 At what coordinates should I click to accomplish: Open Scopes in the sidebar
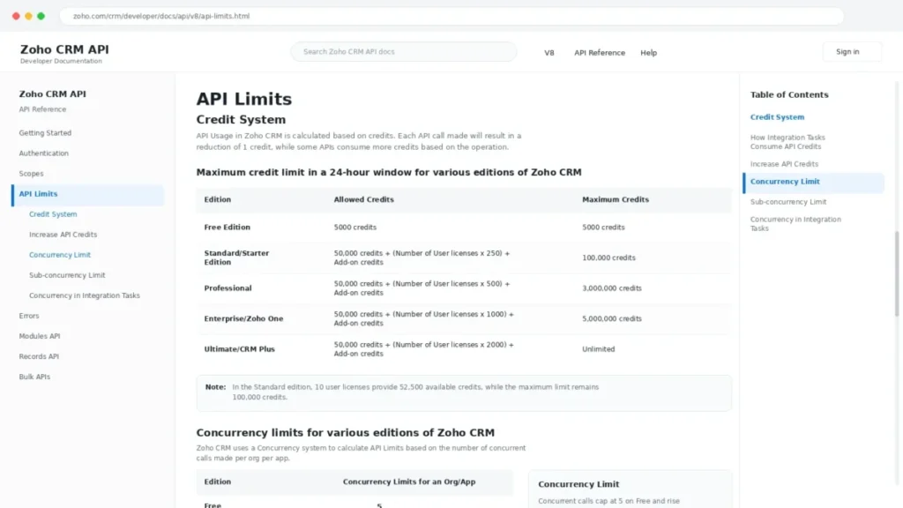[31, 174]
